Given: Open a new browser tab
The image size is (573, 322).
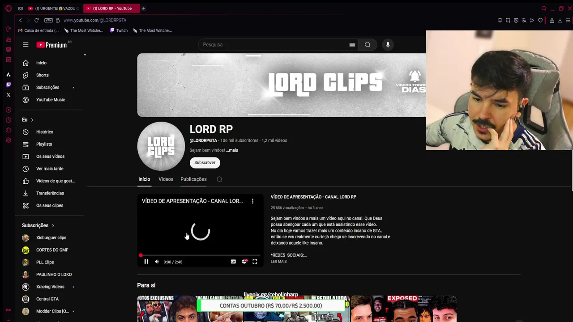Looking at the screenshot, I should [144, 8].
